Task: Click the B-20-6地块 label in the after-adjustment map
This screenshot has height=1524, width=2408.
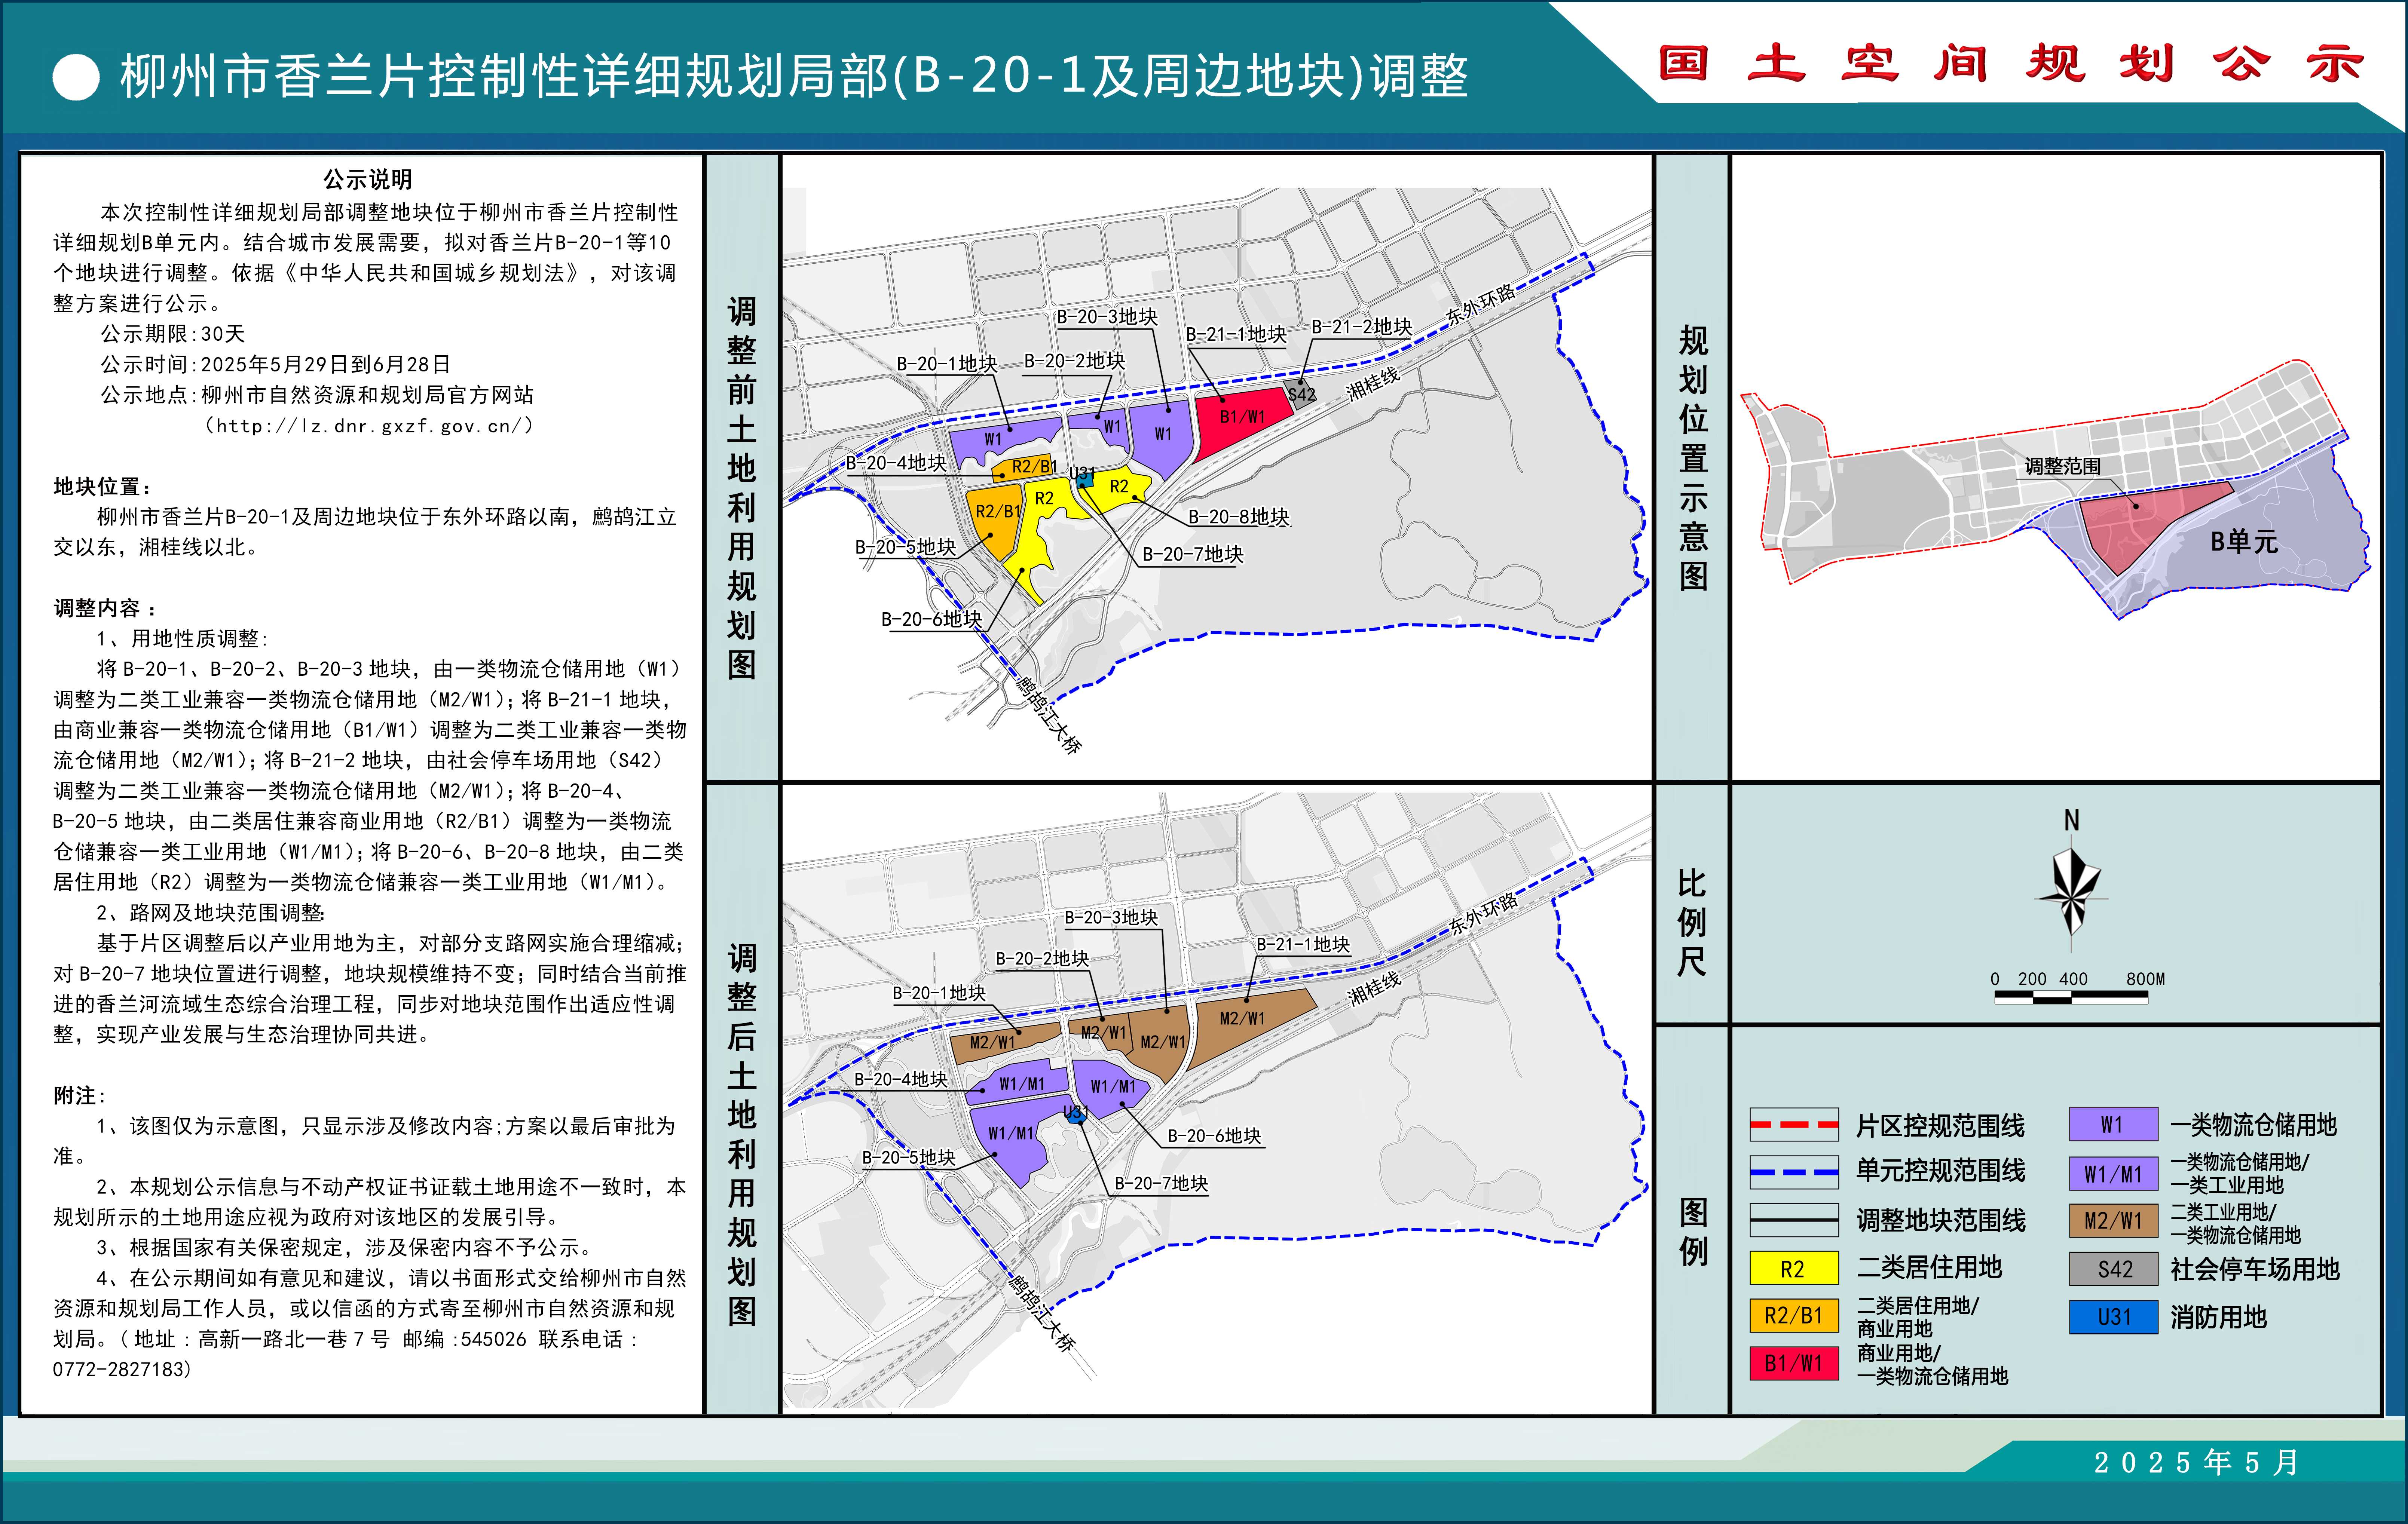Action: click(x=1214, y=1136)
